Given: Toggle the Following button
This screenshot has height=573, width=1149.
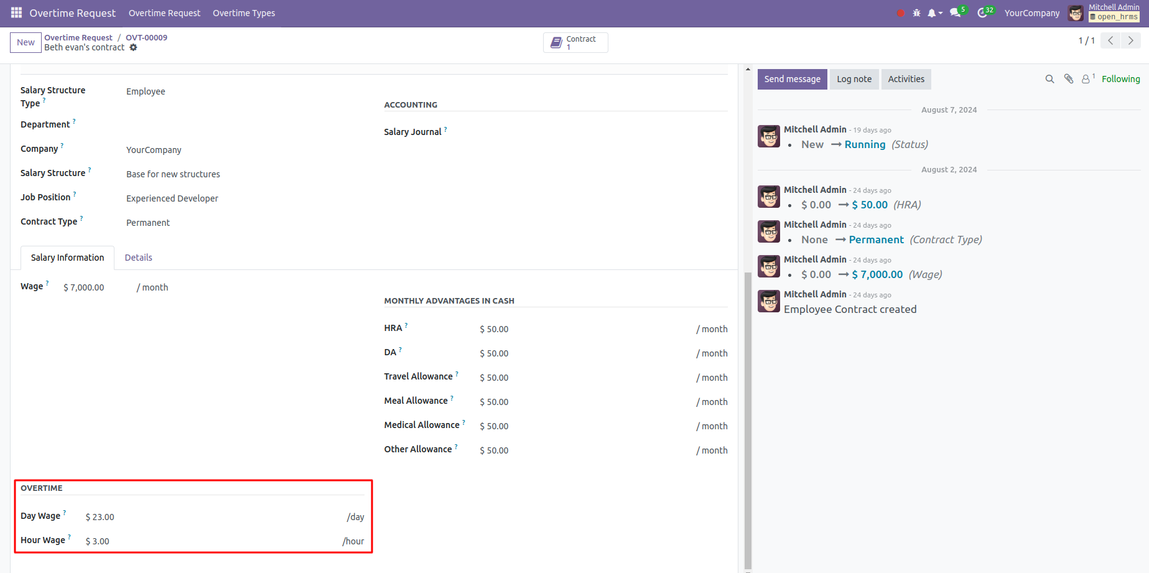Looking at the screenshot, I should pos(1120,79).
